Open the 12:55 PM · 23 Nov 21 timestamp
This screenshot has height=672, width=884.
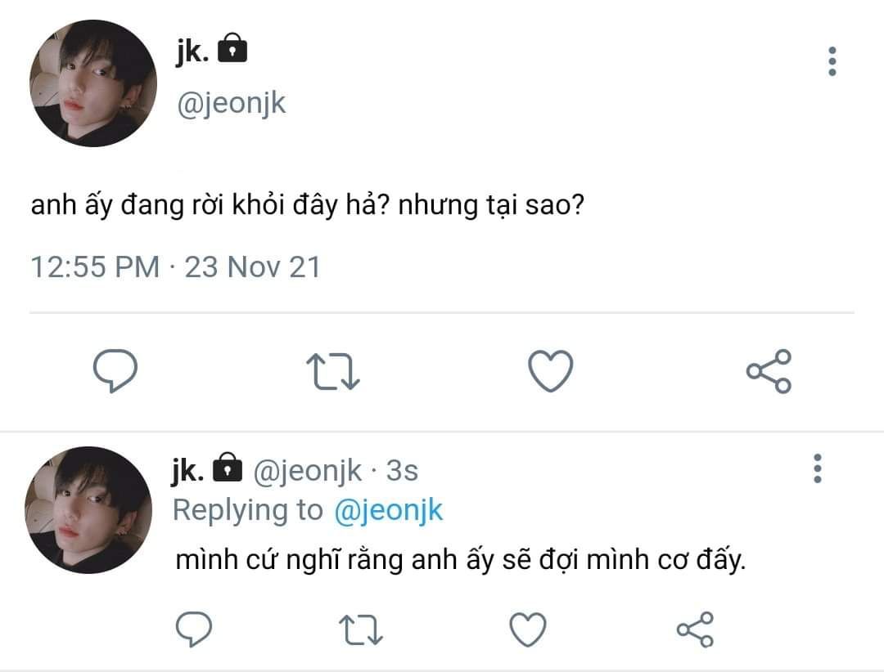coord(175,267)
